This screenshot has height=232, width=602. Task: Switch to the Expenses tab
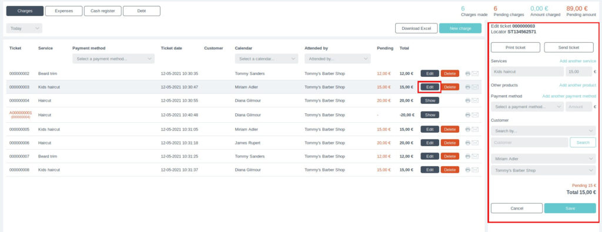pyautogui.click(x=63, y=11)
